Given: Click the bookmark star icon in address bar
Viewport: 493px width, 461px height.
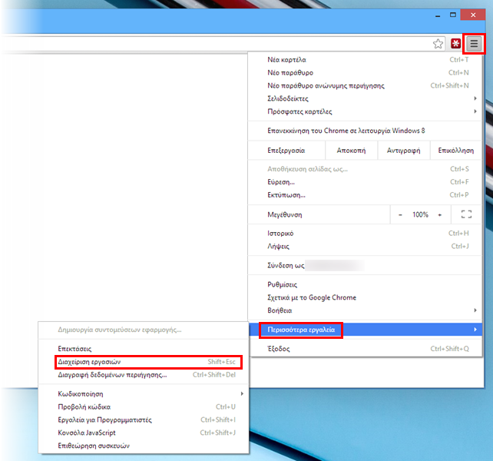Looking at the screenshot, I should click(x=438, y=44).
